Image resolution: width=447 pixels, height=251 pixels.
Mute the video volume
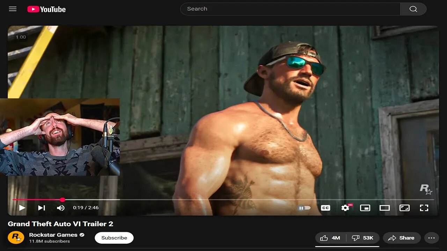point(60,208)
